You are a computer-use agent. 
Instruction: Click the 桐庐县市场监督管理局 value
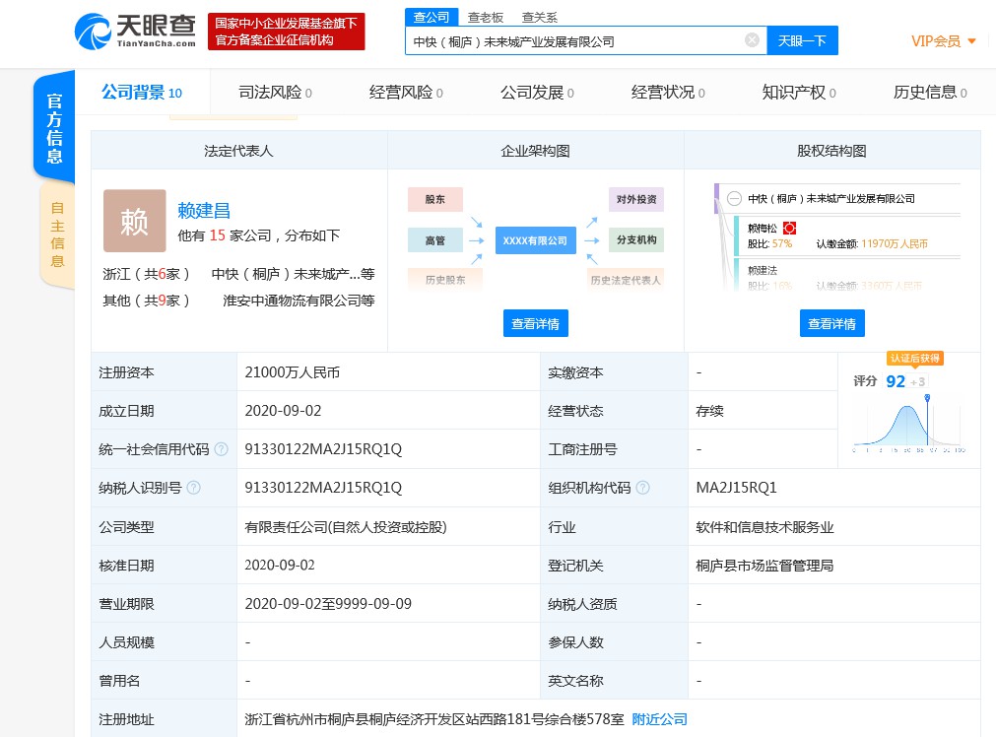(764, 566)
